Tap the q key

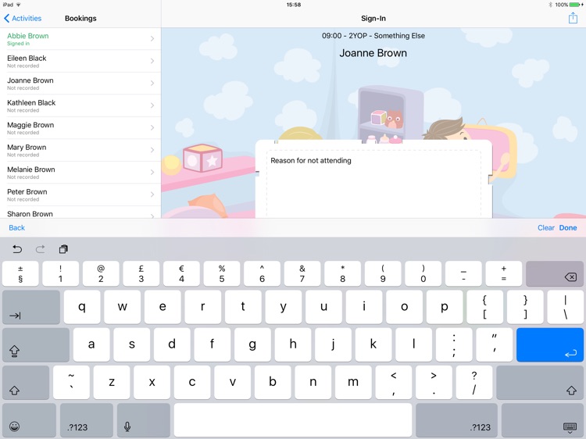point(82,307)
